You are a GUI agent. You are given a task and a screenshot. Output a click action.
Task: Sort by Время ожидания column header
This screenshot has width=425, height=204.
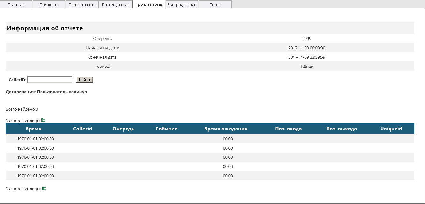point(226,129)
